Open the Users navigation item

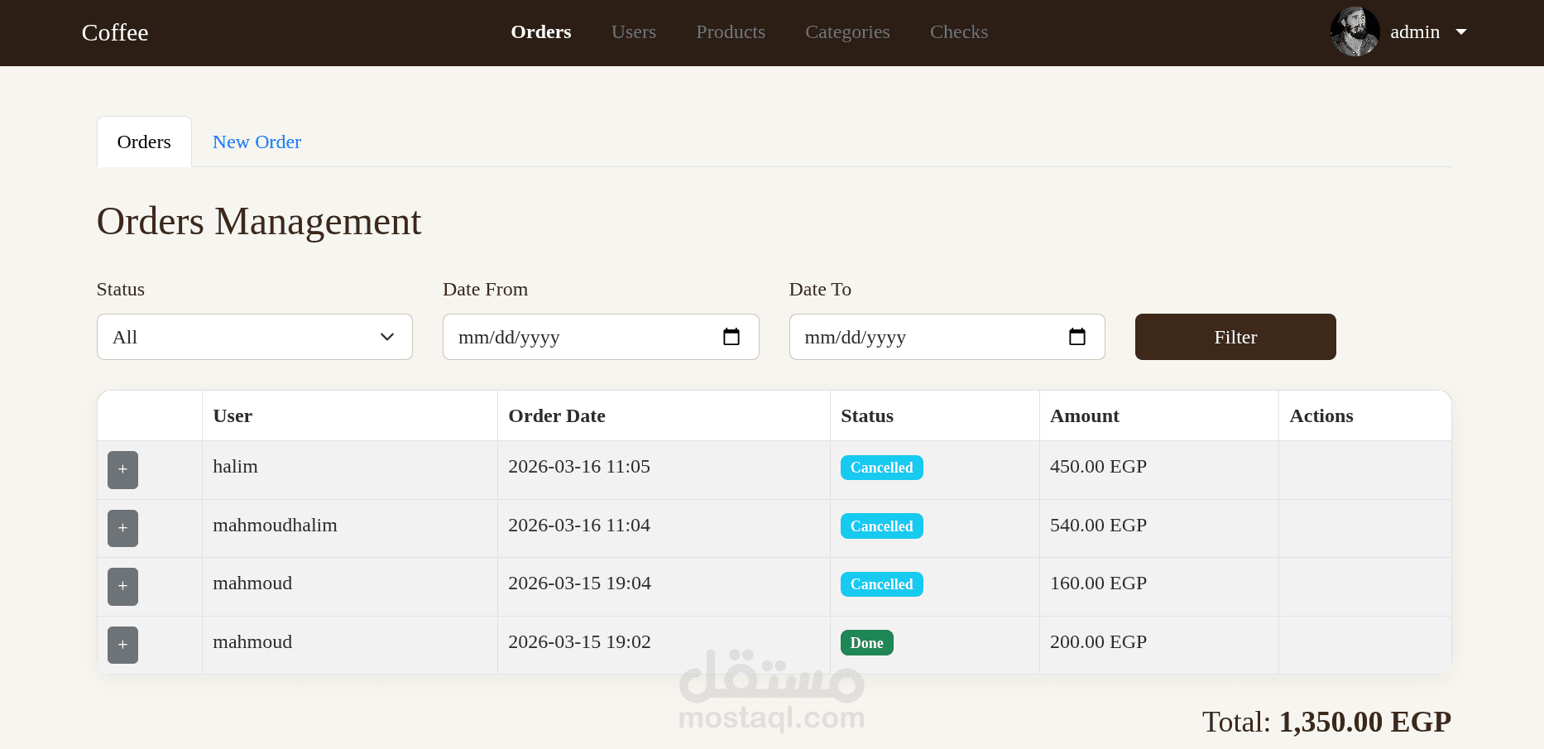[x=634, y=31]
